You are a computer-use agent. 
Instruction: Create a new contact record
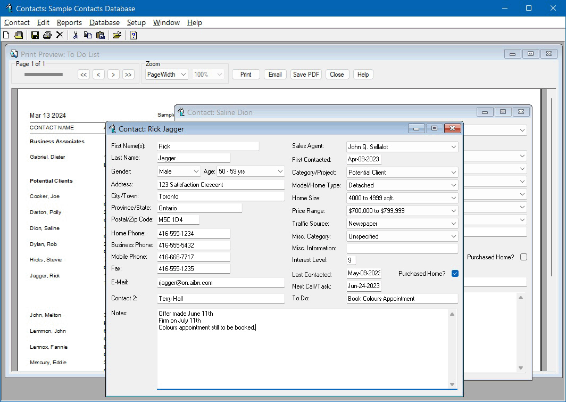[6, 35]
